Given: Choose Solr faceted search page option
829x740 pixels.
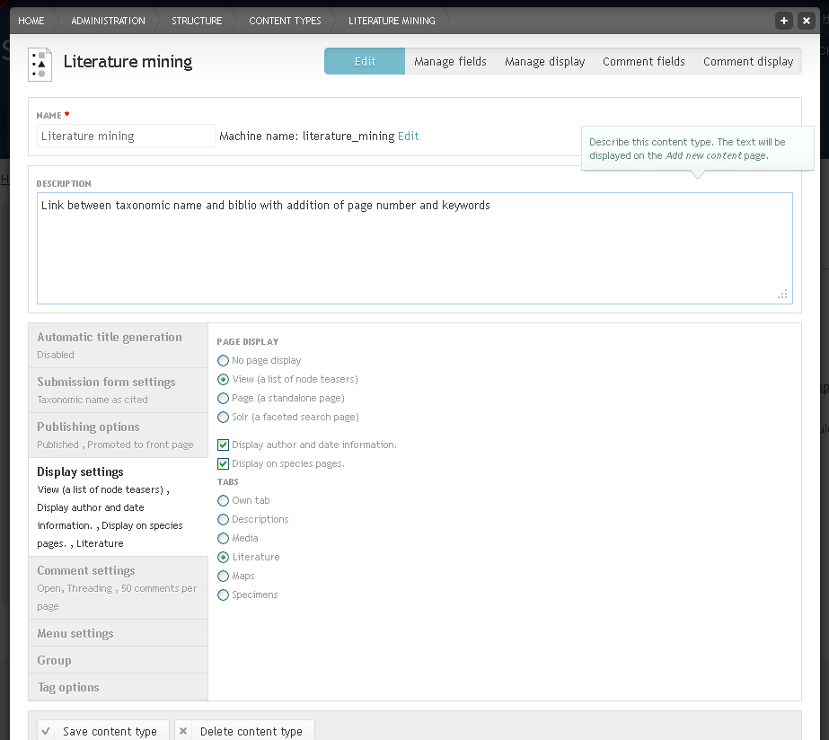Looking at the screenshot, I should tap(223, 417).
